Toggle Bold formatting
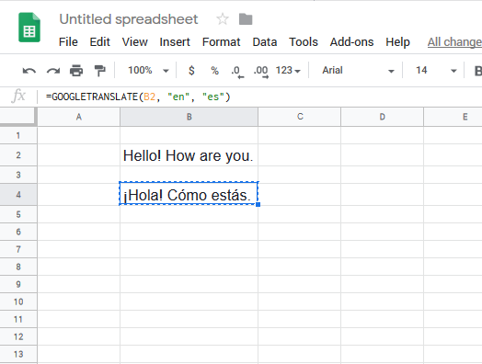Viewport: 482px width, 364px height. coord(477,71)
